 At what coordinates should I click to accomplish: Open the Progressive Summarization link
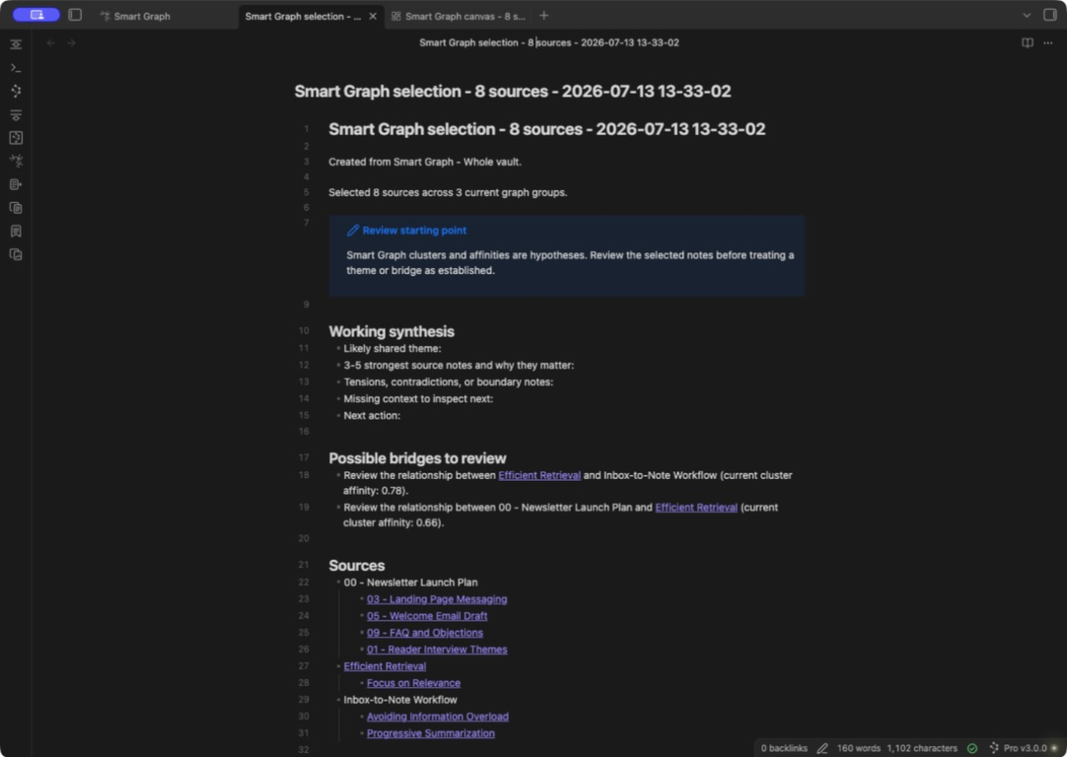coord(431,733)
